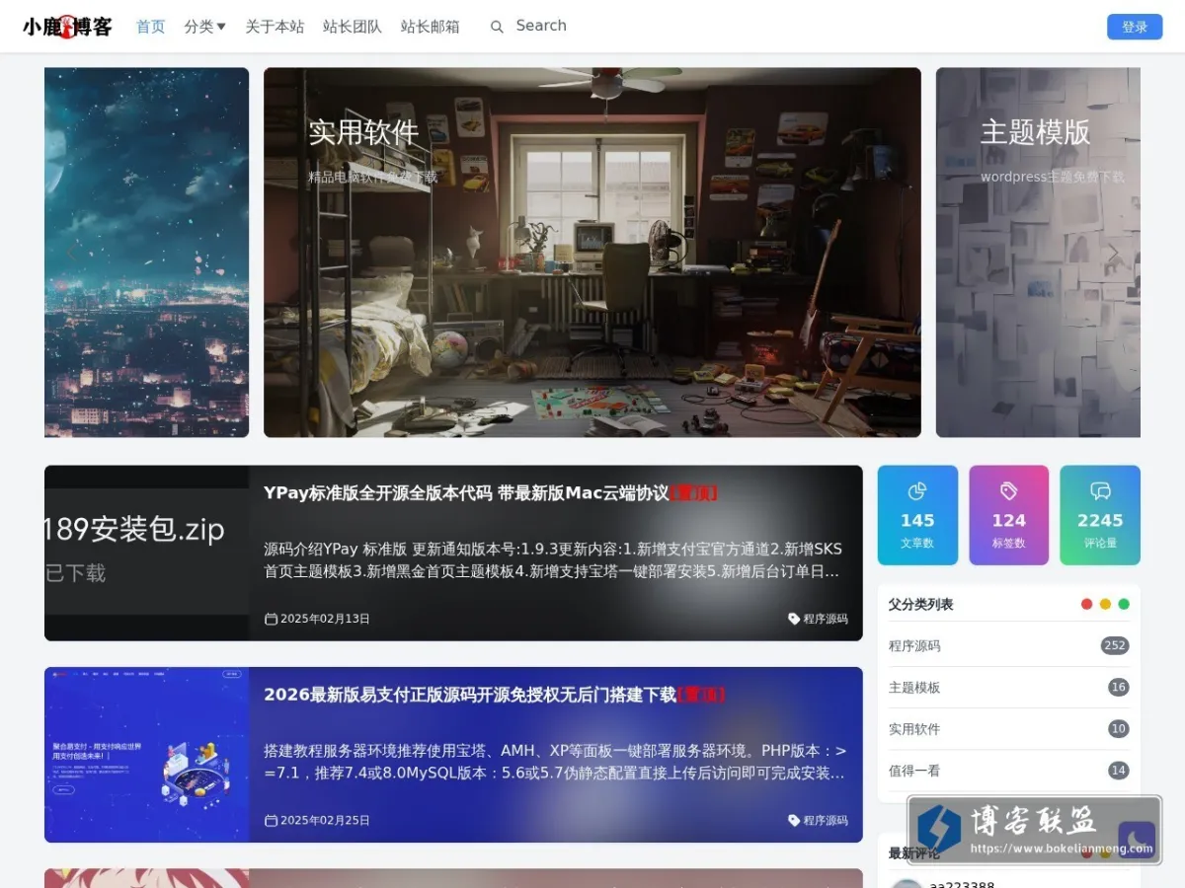The width and height of the screenshot is (1185, 888).
Task: Click the search magnifier icon
Action: pos(497,27)
